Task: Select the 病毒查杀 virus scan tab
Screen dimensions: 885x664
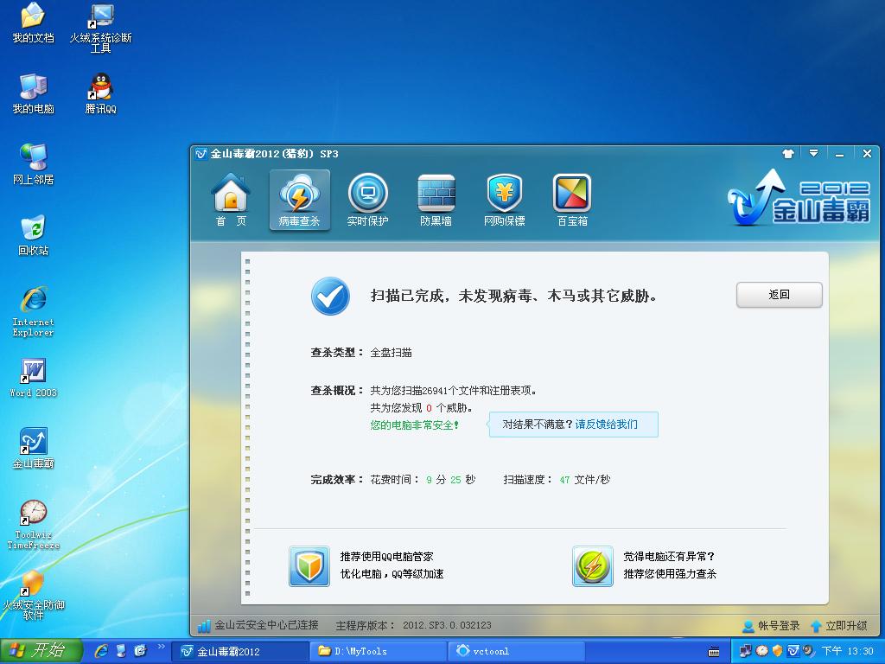Action: pyautogui.click(x=299, y=201)
